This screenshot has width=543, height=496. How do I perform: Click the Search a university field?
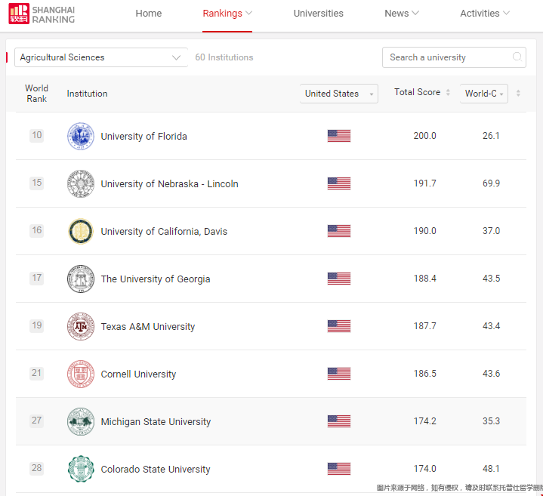click(x=454, y=57)
